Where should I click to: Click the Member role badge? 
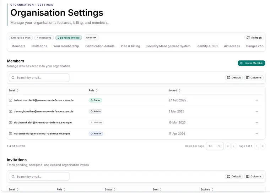[96, 122]
